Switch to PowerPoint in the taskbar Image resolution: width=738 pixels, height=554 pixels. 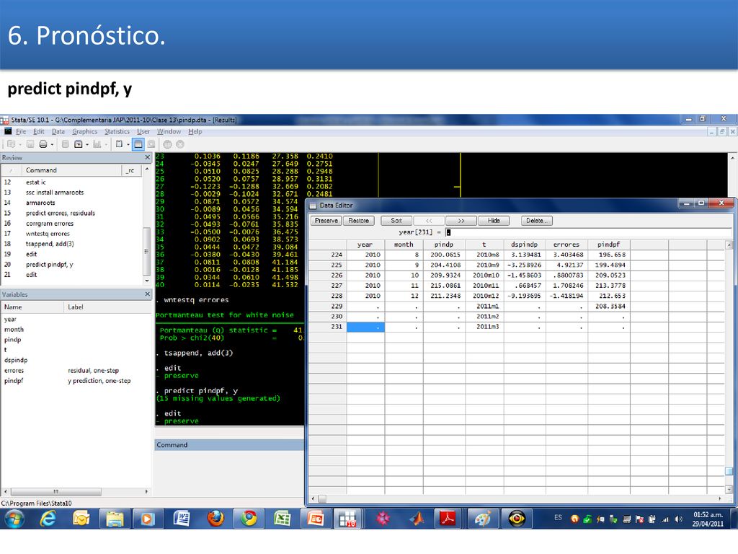tap(316, 519)
